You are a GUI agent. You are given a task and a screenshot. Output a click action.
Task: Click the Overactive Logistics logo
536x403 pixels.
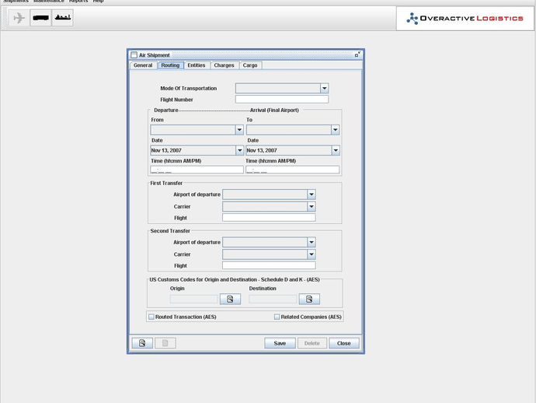click(x=465, y=18)
